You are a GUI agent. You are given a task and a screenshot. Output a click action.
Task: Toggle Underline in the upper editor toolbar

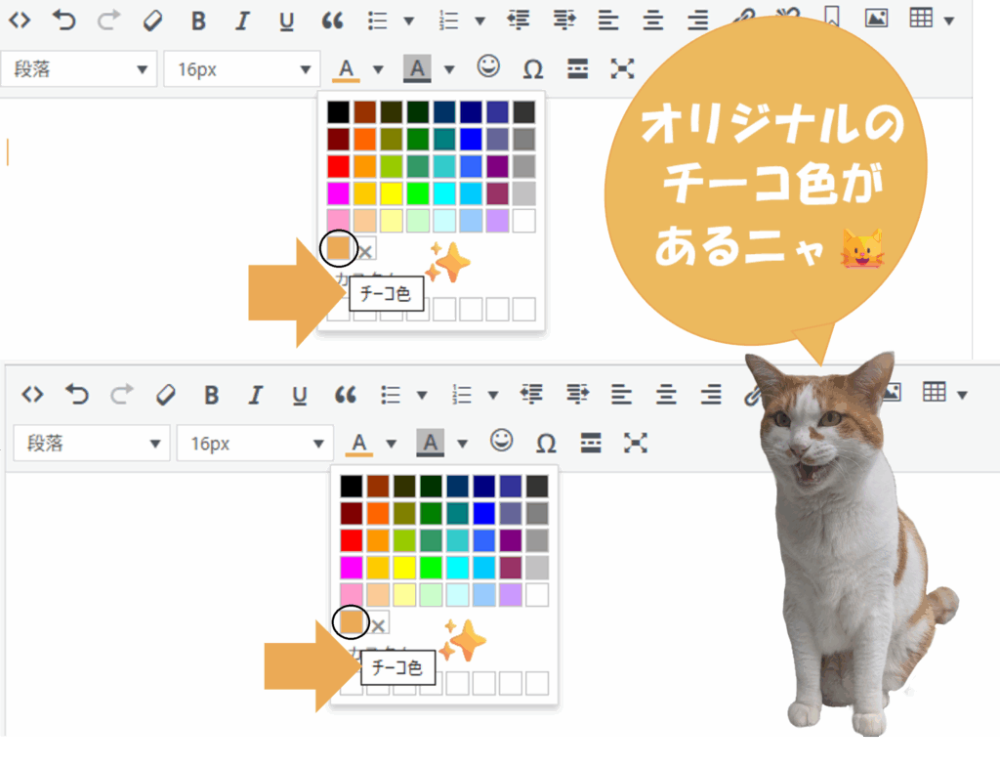[286, 21]
